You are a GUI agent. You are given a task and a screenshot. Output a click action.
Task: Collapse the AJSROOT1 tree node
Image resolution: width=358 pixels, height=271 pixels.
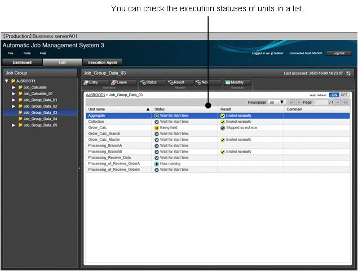point(6,81)
